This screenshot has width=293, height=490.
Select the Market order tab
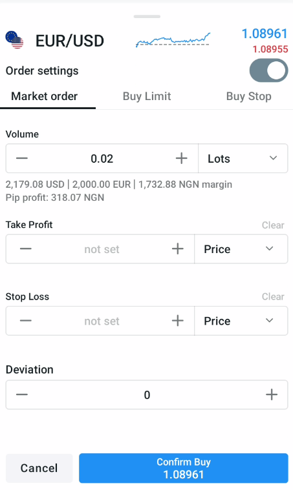[45, 96]
